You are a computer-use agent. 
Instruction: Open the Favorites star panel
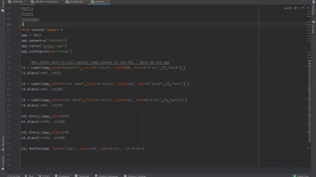tap(2, 163)
